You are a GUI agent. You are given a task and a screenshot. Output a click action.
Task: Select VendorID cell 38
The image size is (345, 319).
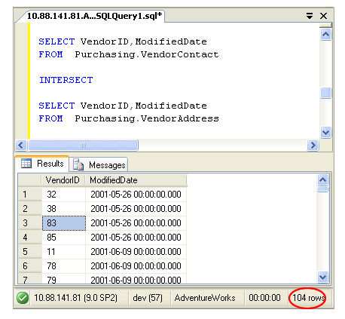tap(64, 209)
